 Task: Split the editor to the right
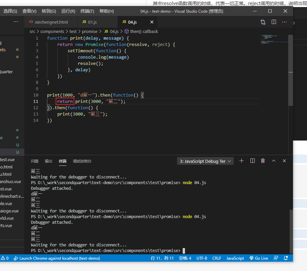(274, 22)
